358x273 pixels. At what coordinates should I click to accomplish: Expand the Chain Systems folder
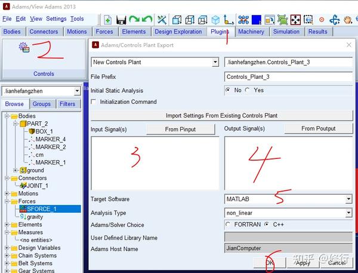pyautogui.click(x=7, y=256)
